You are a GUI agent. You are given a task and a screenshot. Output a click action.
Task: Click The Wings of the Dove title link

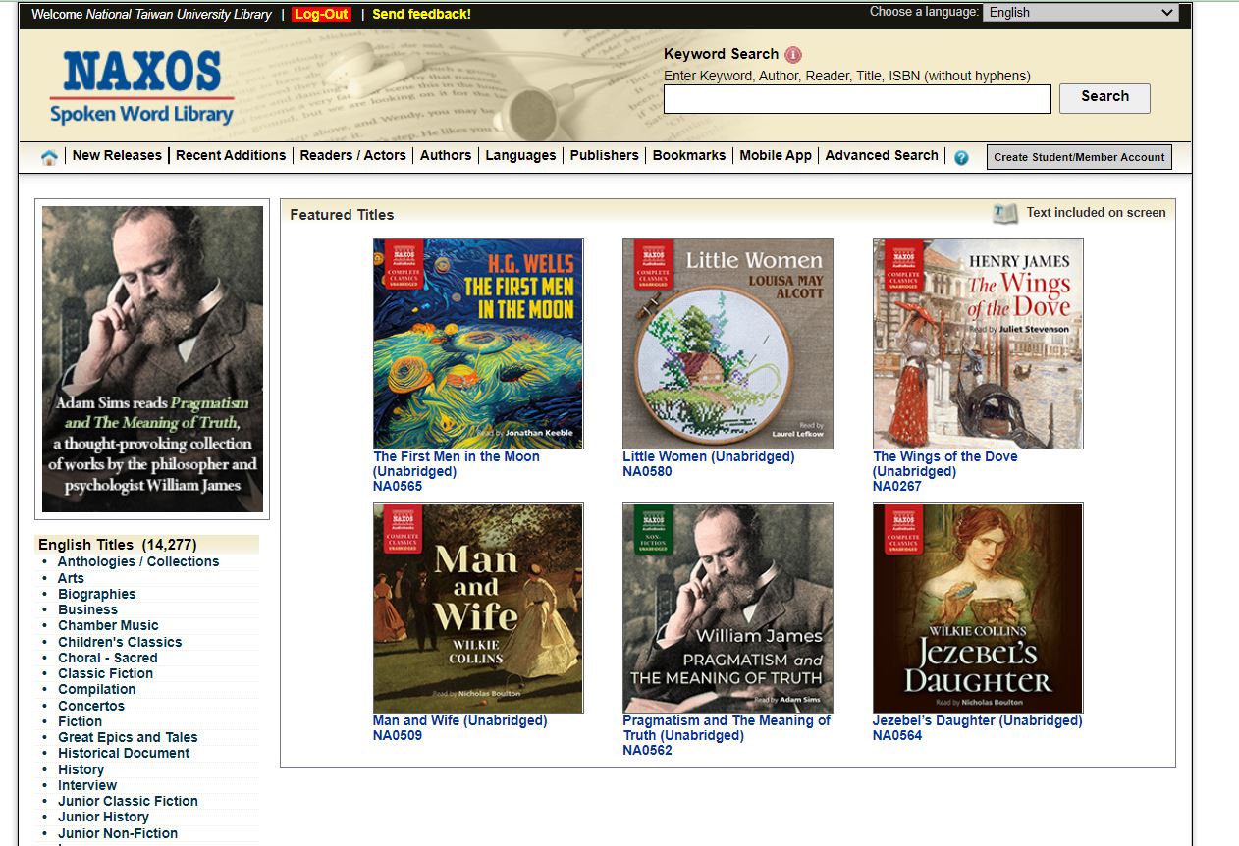tap(945, 464)
